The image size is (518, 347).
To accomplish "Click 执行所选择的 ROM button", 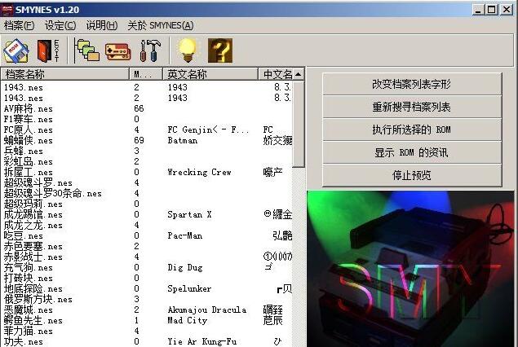I will point(412,130).
